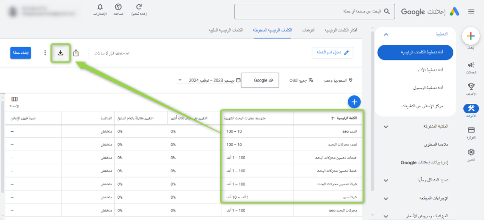484x220 pixels.
Task: Collapse the planning (التخطيط) section
Action: point(386,35)
